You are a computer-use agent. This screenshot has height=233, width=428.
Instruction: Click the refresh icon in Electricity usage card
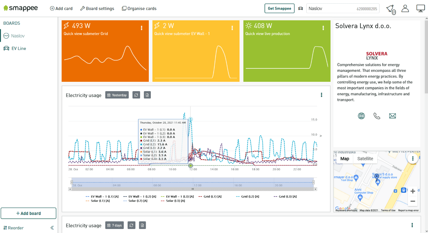(x=136, y=95)
